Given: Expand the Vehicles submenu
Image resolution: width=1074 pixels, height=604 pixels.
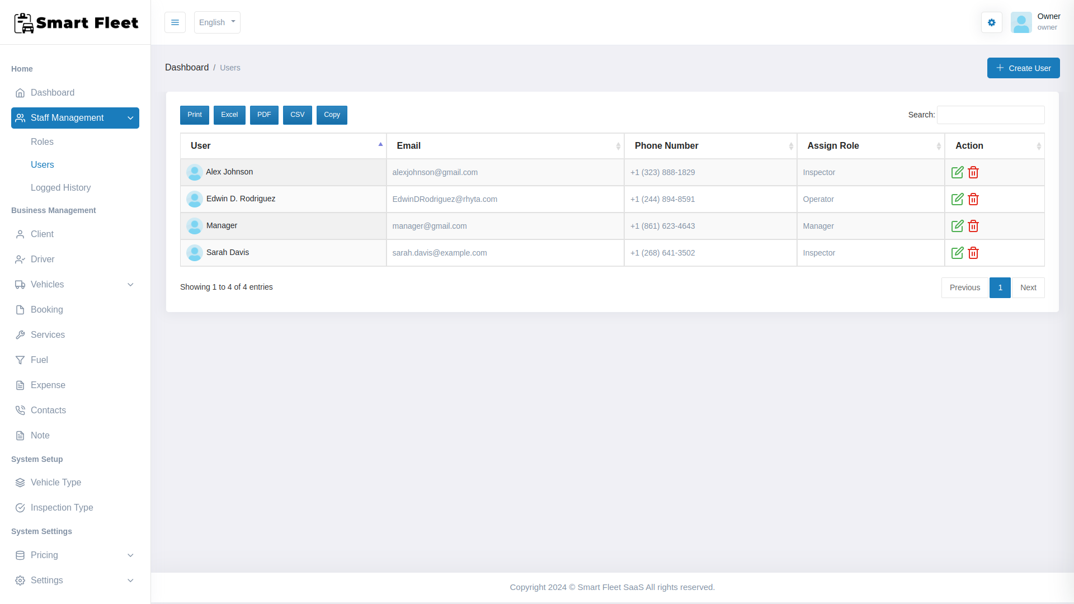Looking at the screenshot, I should coord(130,284).
